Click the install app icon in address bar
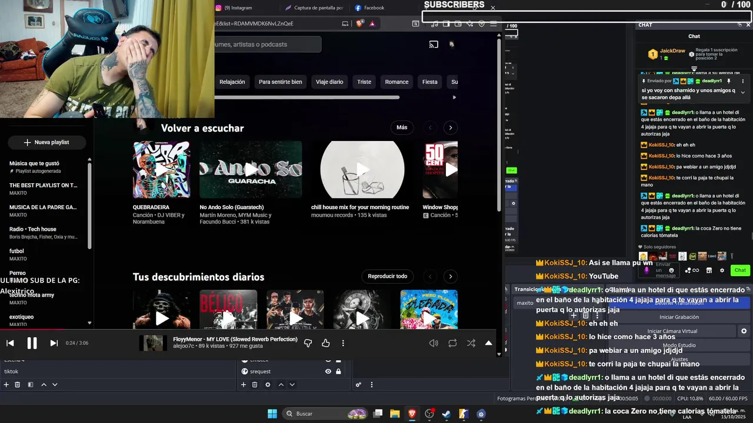This screenshot has height=423, width=753. 345,23
